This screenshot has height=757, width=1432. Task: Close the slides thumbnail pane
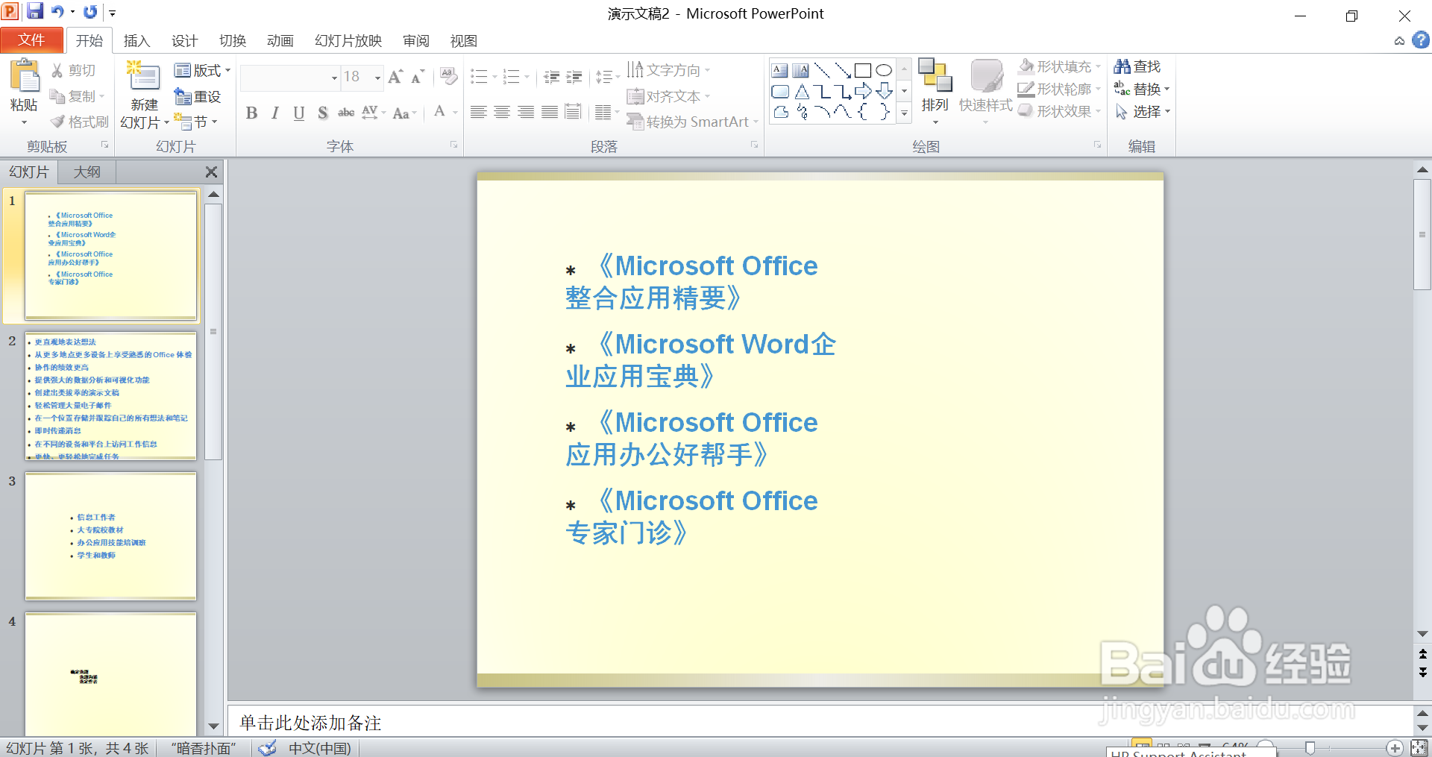[212, 172]
